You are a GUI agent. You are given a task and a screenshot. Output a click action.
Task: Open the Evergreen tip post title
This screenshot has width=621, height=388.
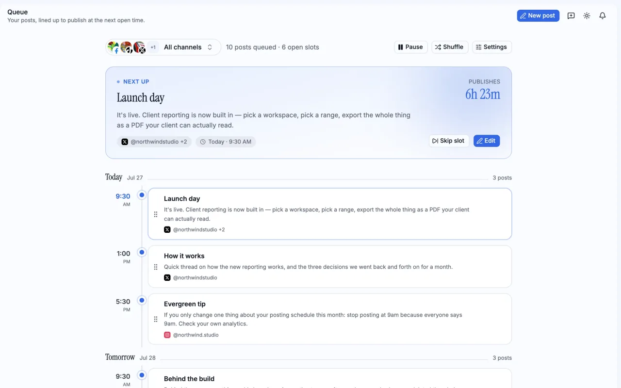click(x=185, y=304)
